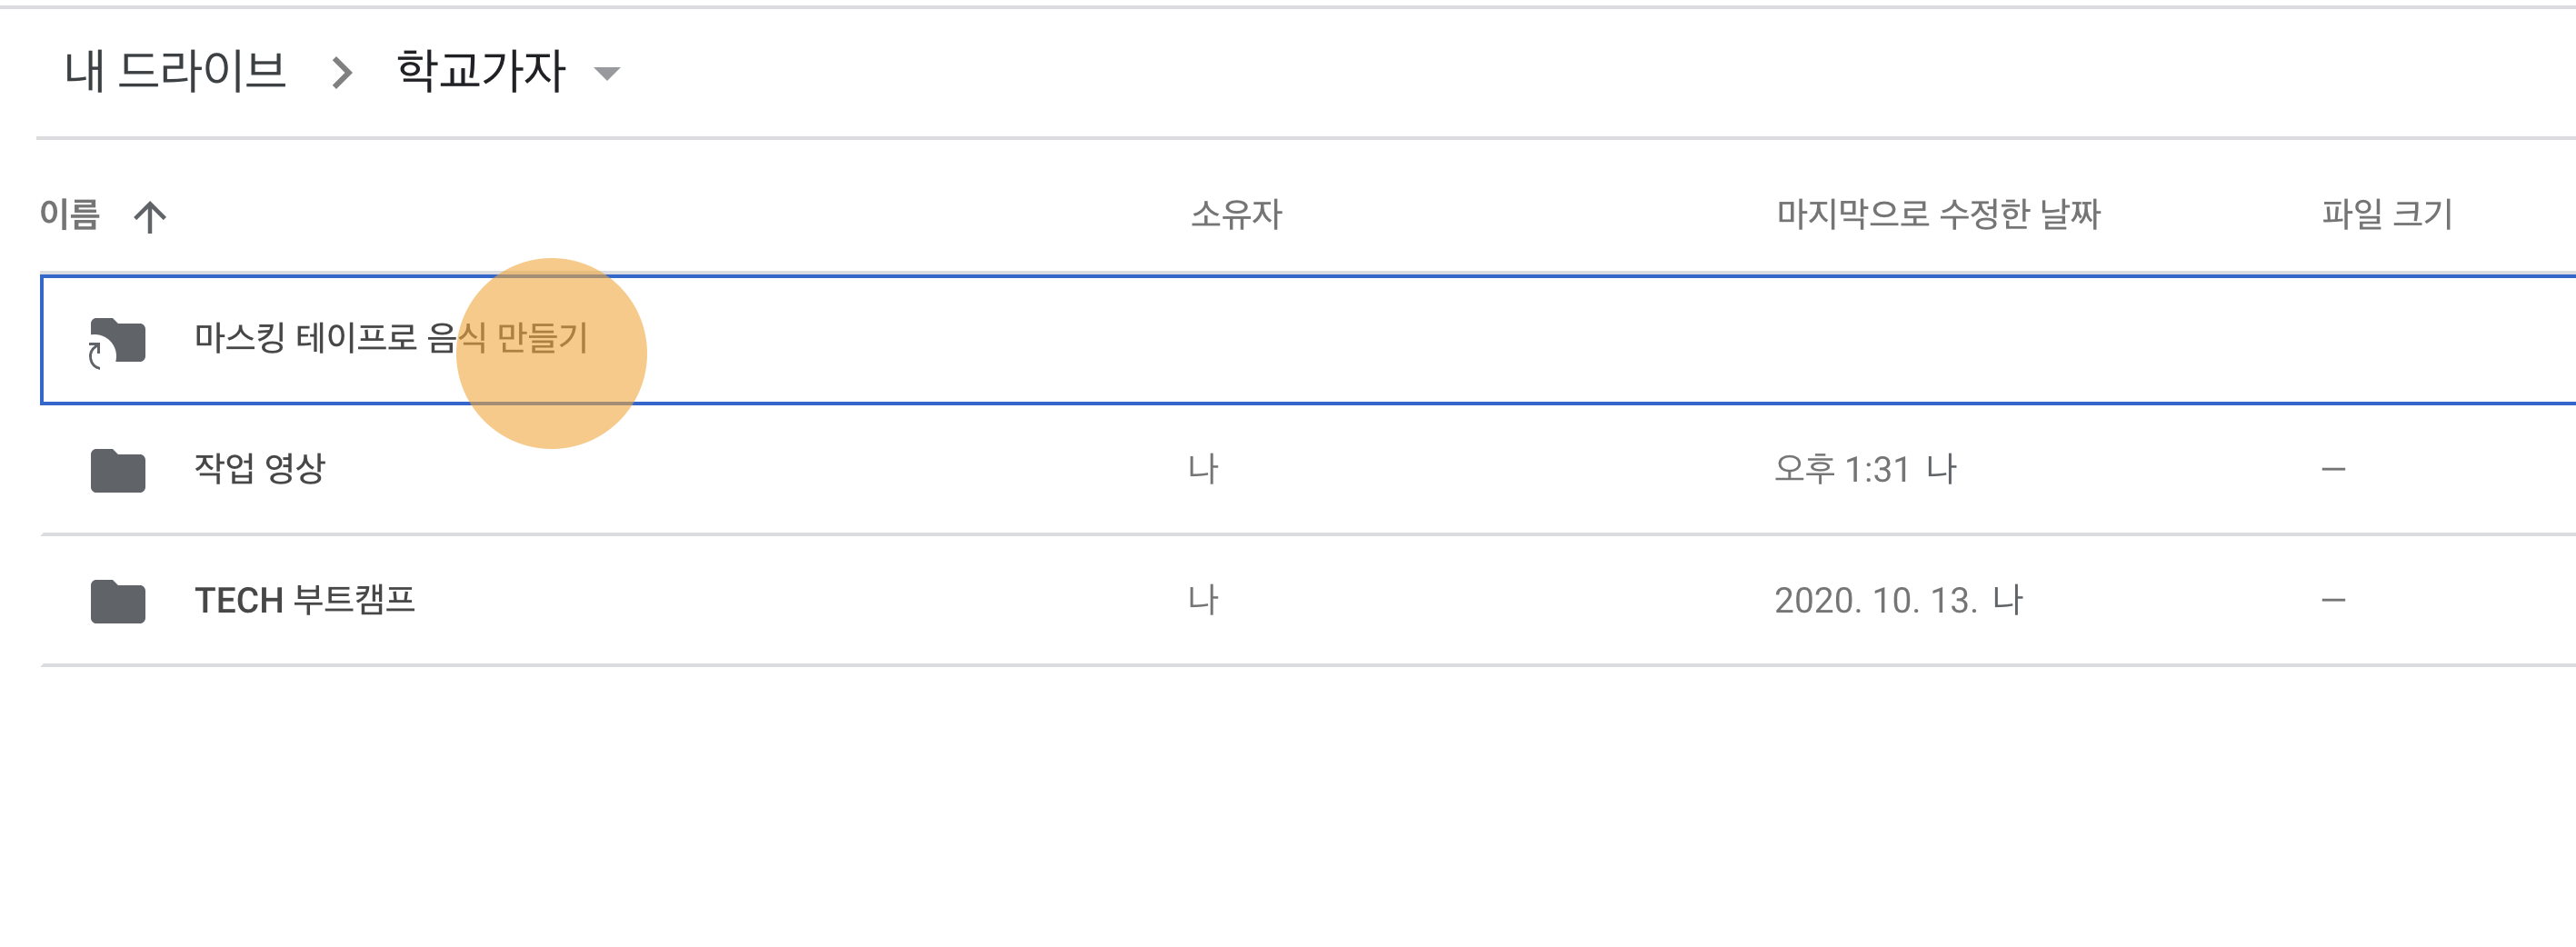Click the 파일 크기 column header

tap(2387, 214)
